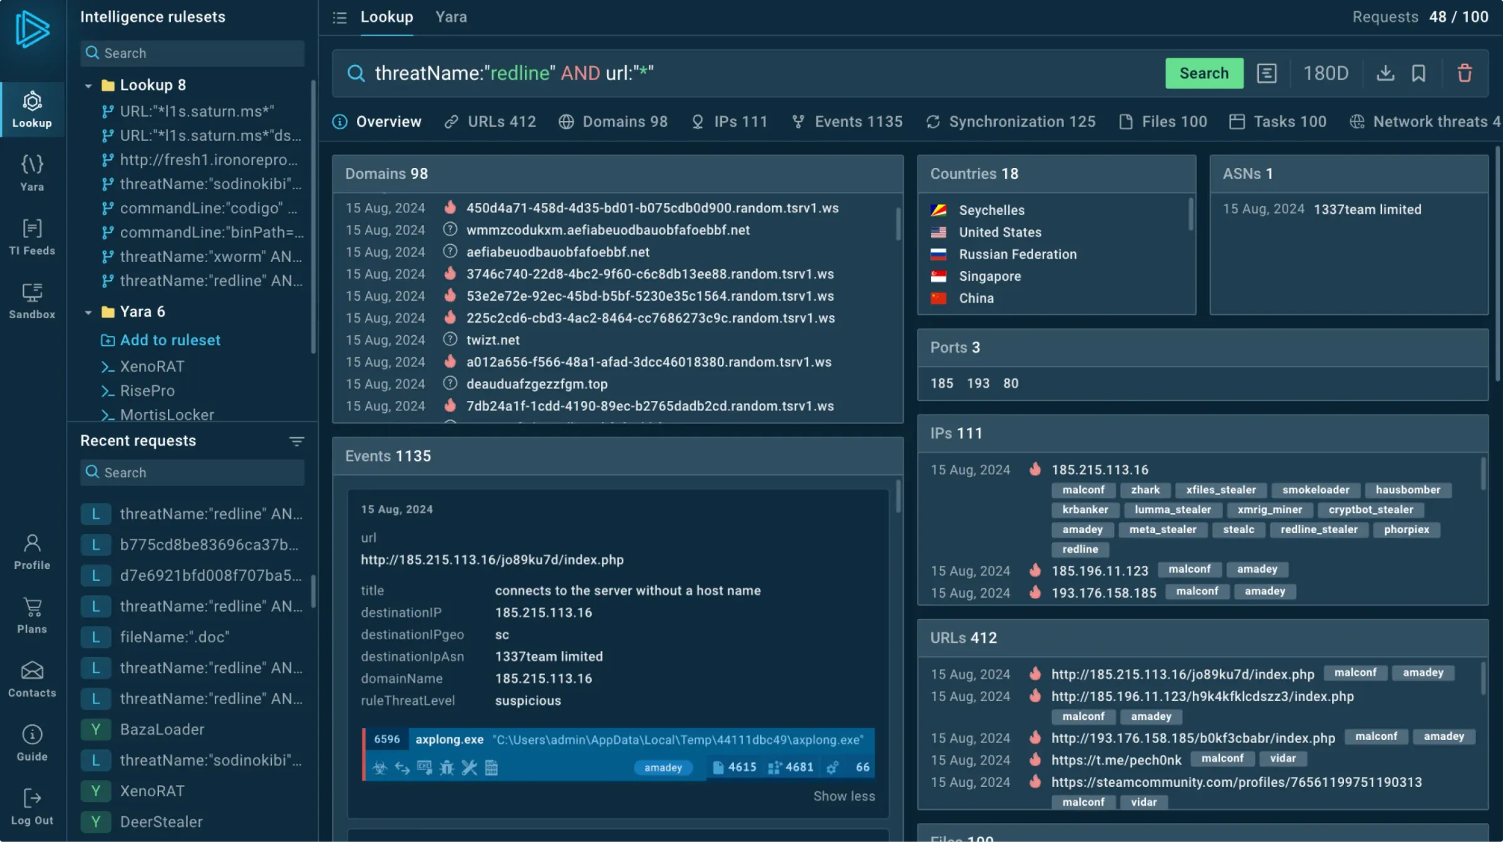Screen dimensions: 1503x842
Task: Collapse the Yara 6 folder
Action: coord(88,312)
